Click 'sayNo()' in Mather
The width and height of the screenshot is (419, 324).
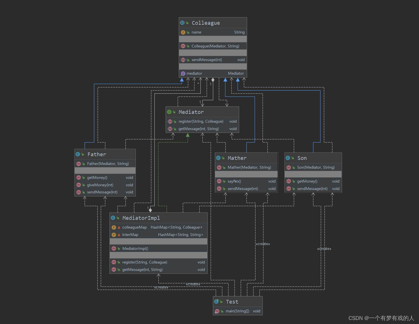pos(234,181)
